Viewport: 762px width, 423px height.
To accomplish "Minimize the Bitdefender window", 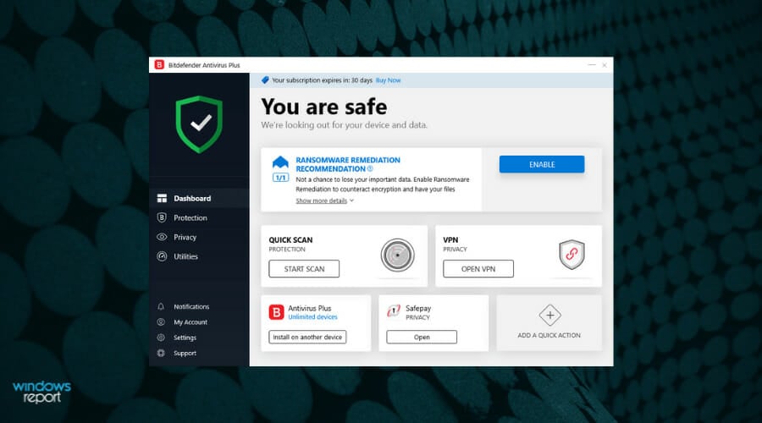I will pyautogui.click(x=592, y=64).
